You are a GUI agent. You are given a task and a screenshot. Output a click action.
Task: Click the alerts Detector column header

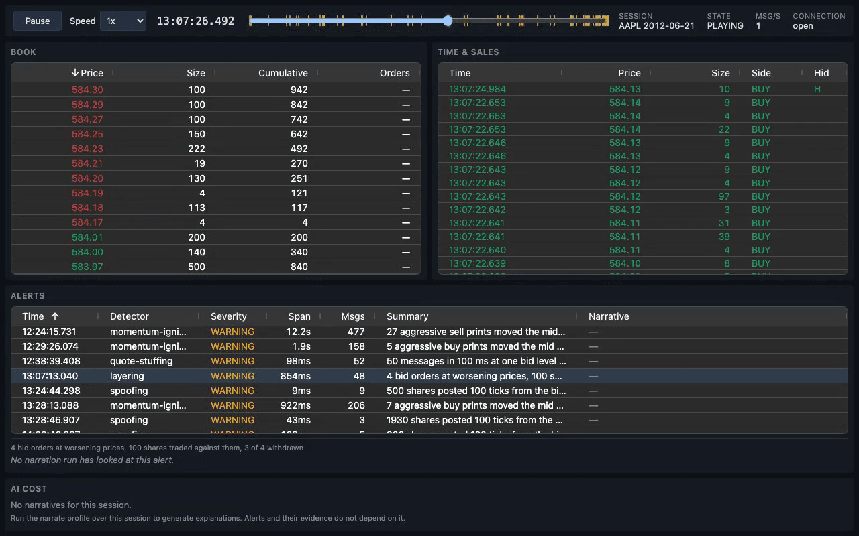point(130,316)
